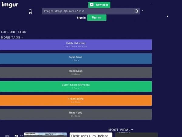This screenshot has width=182, height=137.
Task: Open the Hong Kong tag
Action: (76, 72)
